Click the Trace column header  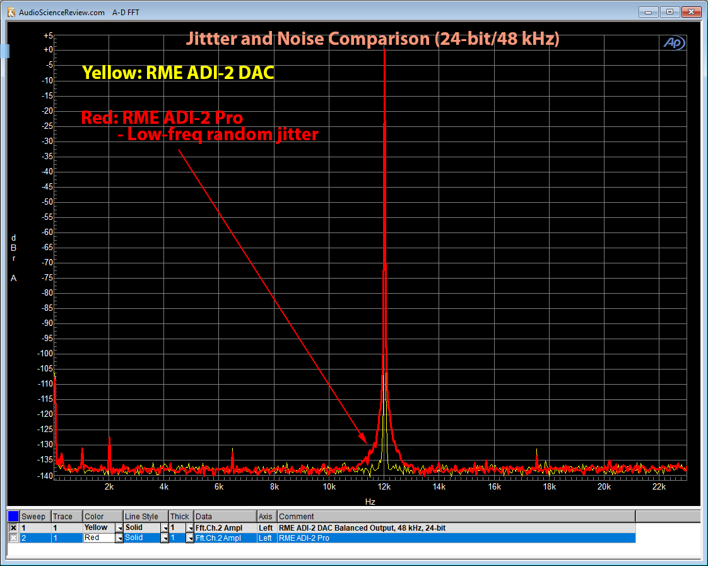[67, 516]
